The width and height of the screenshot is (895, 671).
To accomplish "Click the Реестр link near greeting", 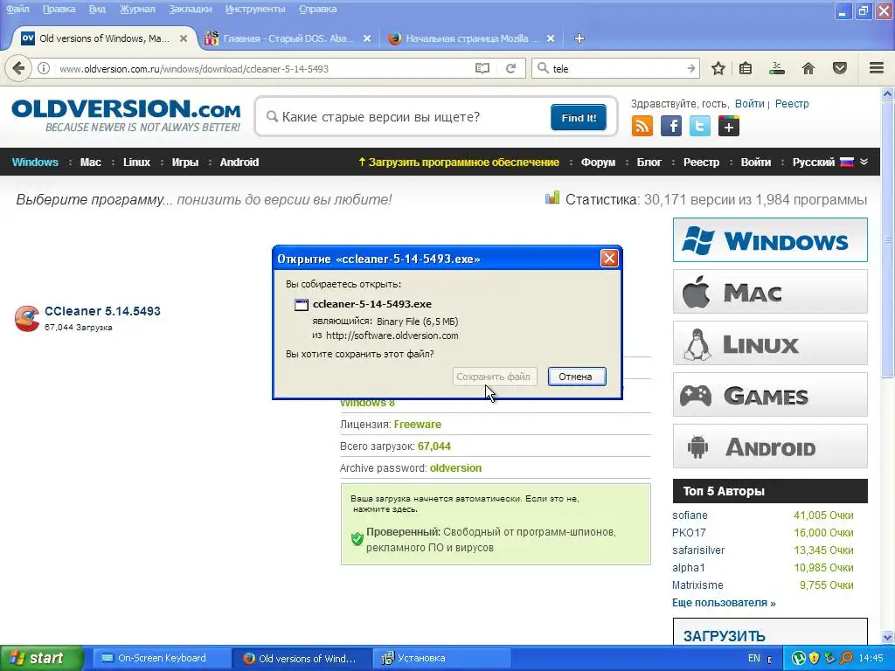I will click(x=792, y=103).
